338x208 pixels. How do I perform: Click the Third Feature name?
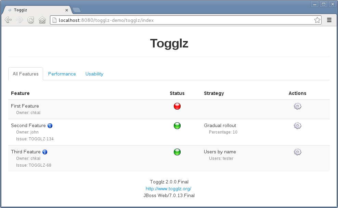(26, 152)
